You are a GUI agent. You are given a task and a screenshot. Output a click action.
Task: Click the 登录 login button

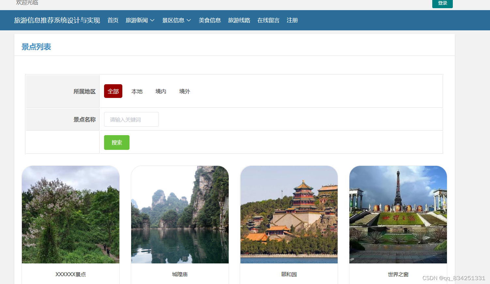coord(442,3)
